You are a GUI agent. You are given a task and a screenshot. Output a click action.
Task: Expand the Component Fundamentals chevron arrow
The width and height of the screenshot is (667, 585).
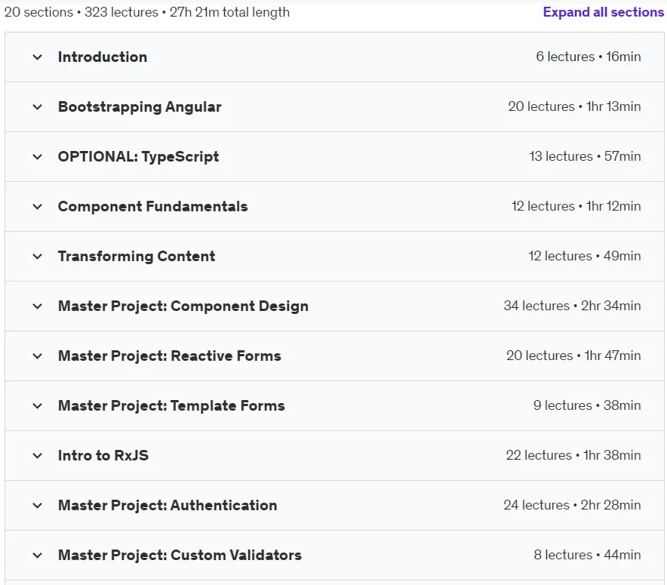[38, 206]
